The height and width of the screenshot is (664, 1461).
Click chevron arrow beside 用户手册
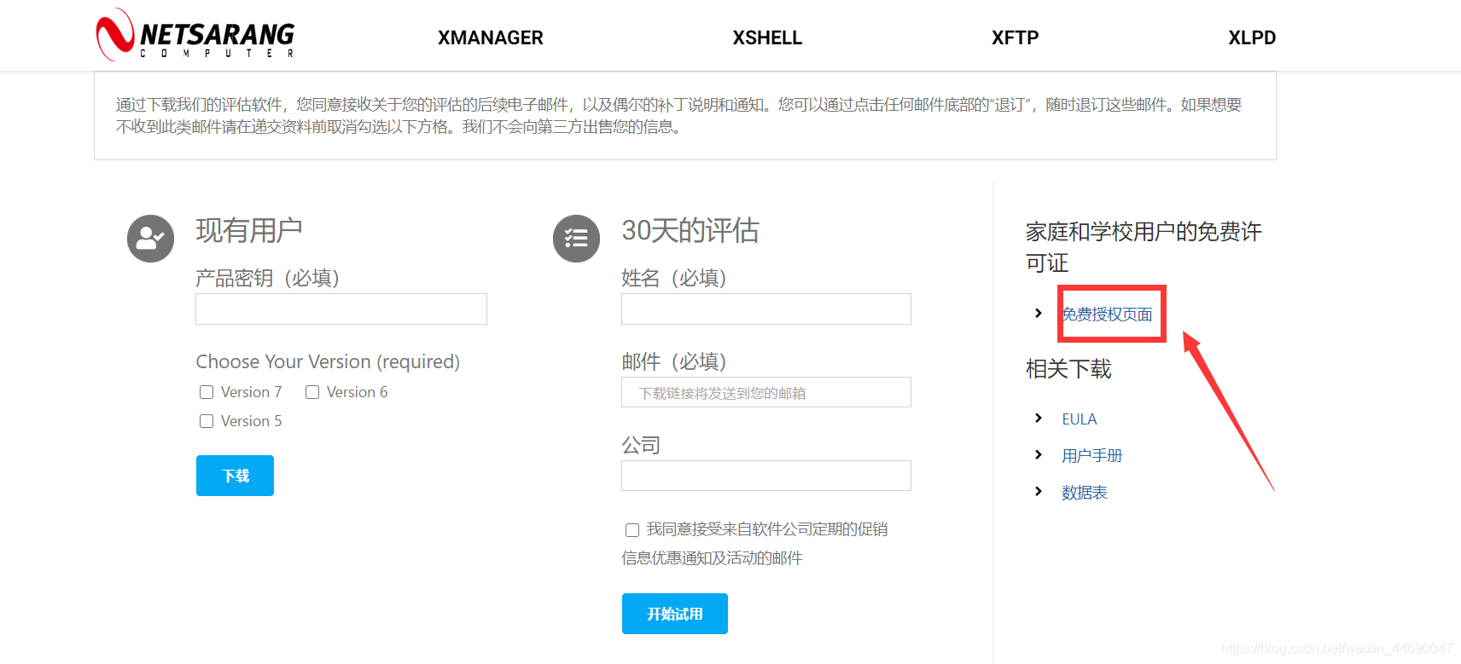coord(1038,454)
